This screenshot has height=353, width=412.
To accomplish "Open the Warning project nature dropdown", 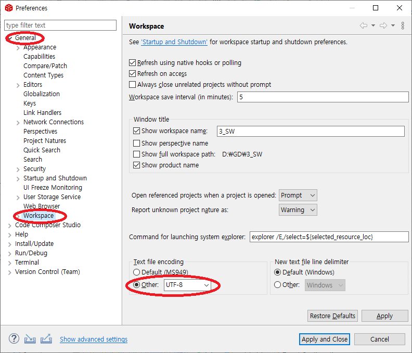I will click(x=298, y=210).
